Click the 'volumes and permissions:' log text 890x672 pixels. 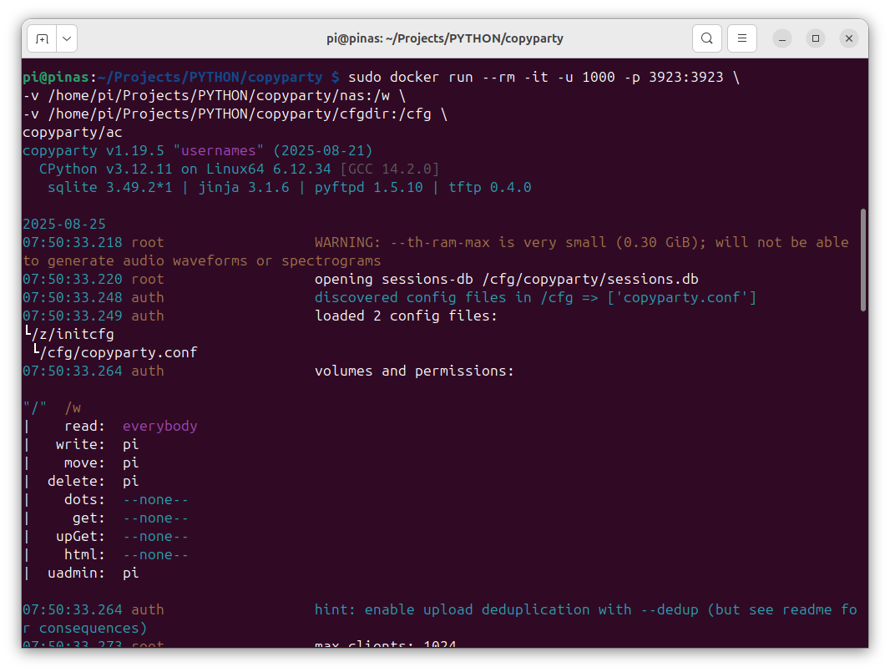(x=414, y=371)
